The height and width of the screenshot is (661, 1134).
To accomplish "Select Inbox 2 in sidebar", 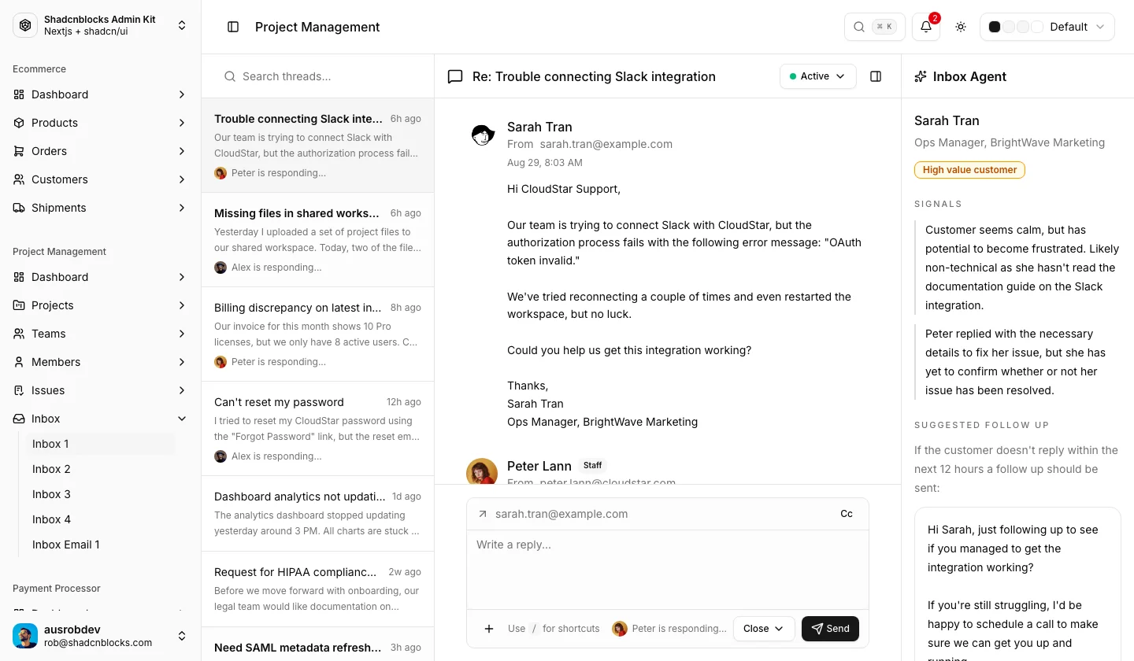I will click(x=101, y=469).
